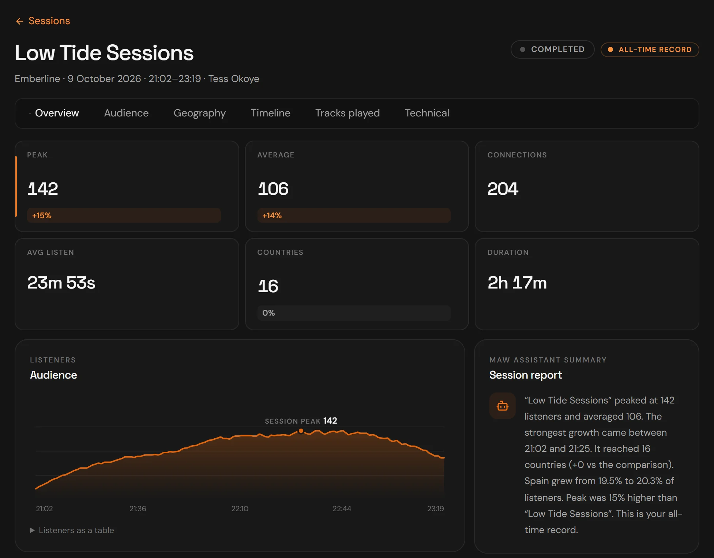Image resolution: width=714 pixels, height=558 pixels.
Task: Open the Tracks played tab
Action: pyautogui.click(x=347, y=113)
